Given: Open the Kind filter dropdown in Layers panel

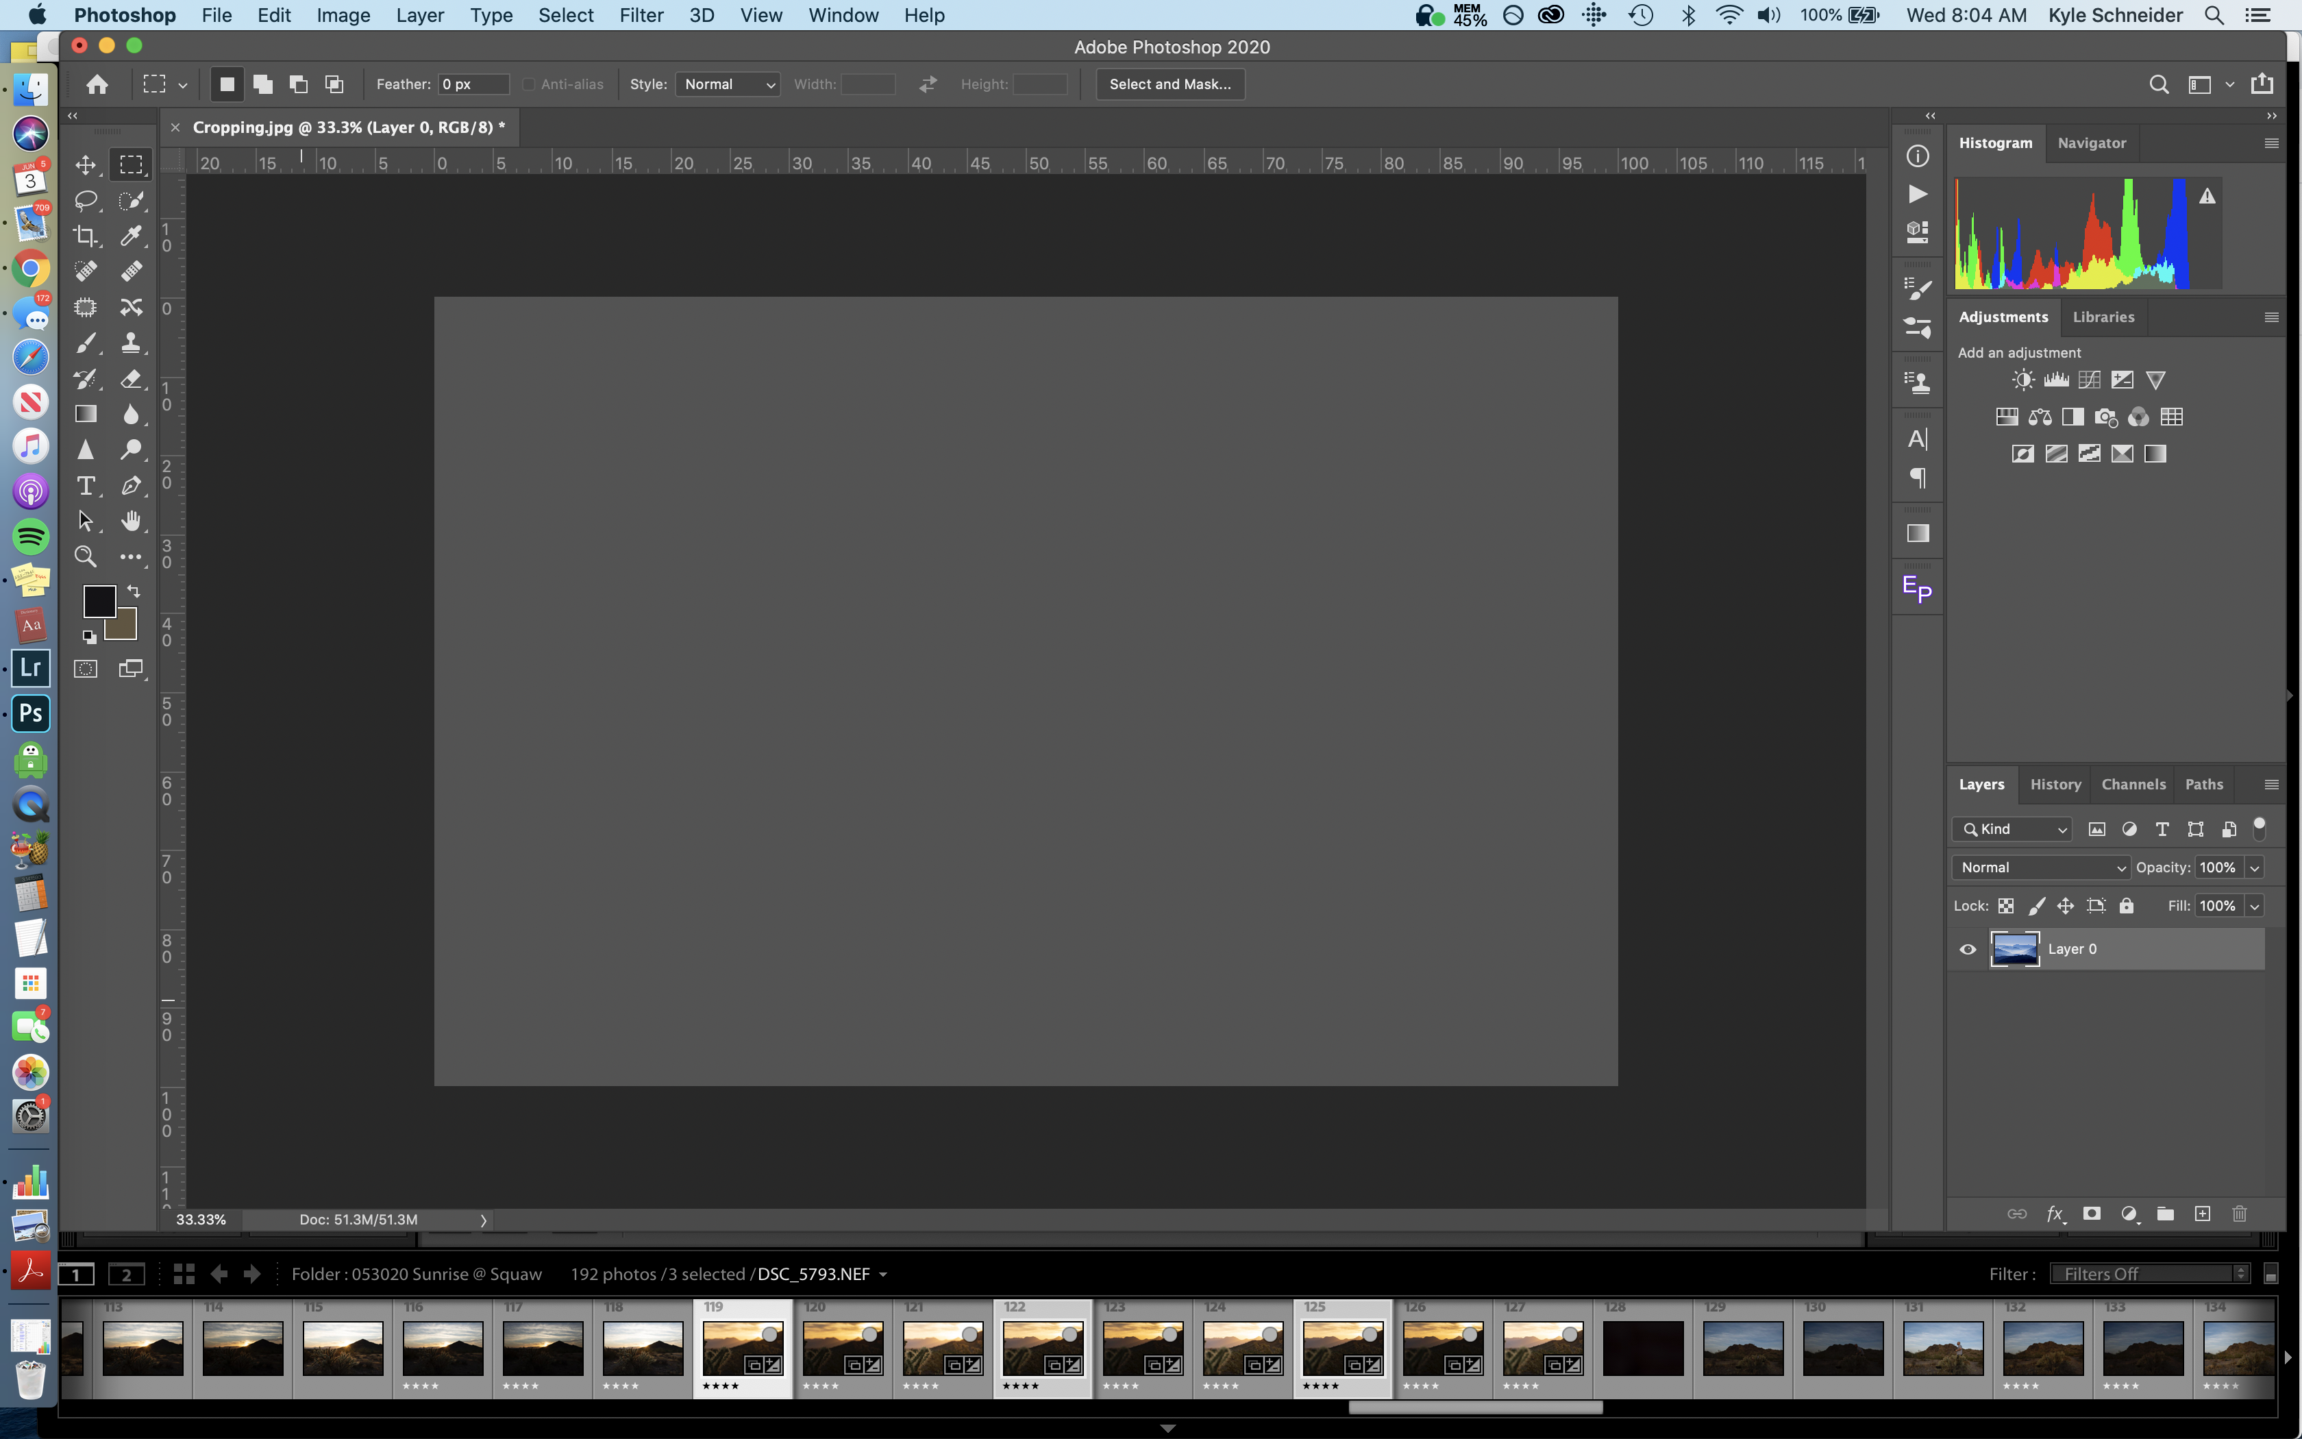Looking at the screenshot, I should 2011,829.
